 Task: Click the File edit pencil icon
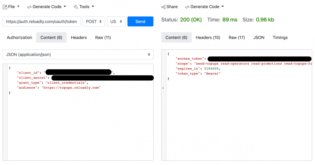coord(5,7)
